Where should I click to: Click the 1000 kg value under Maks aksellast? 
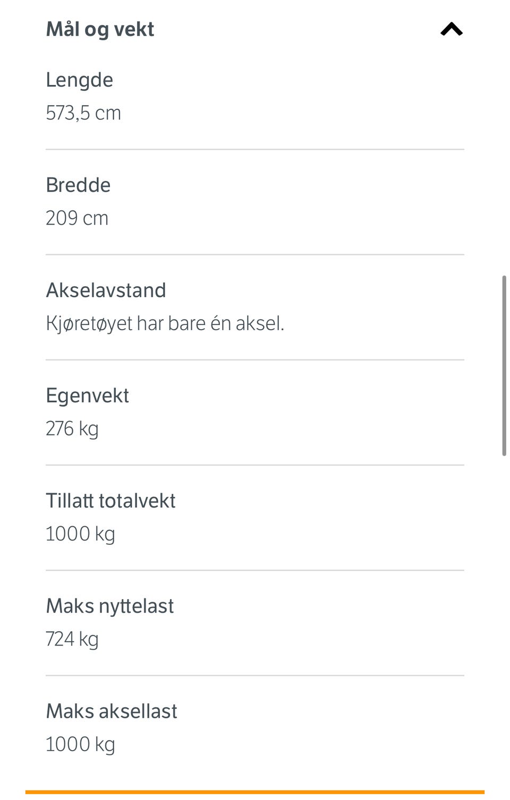click(x=80, y=744)
